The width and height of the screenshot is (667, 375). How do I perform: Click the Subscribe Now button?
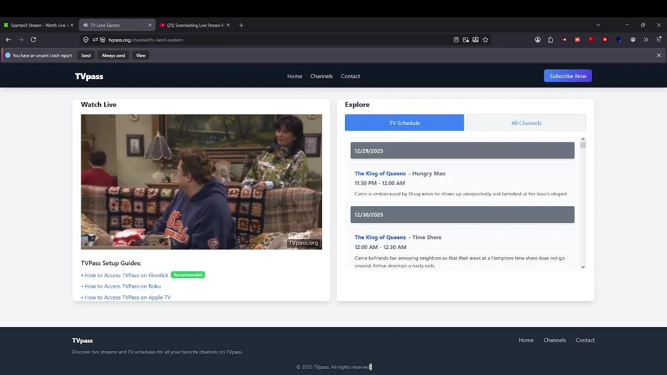pos(568,76)
